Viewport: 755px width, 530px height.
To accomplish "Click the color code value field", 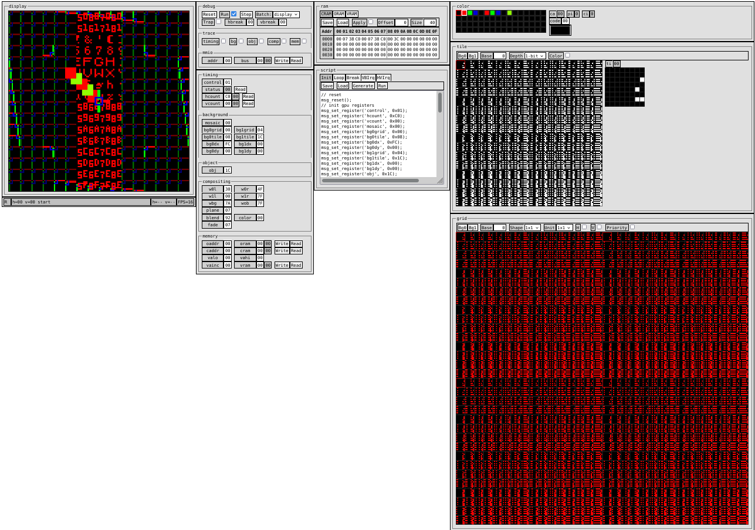I will [x=566, y=21].
